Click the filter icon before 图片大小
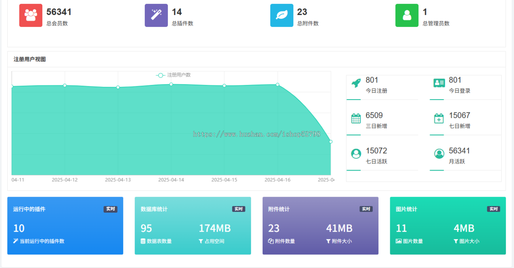 (x=456, y=241)
